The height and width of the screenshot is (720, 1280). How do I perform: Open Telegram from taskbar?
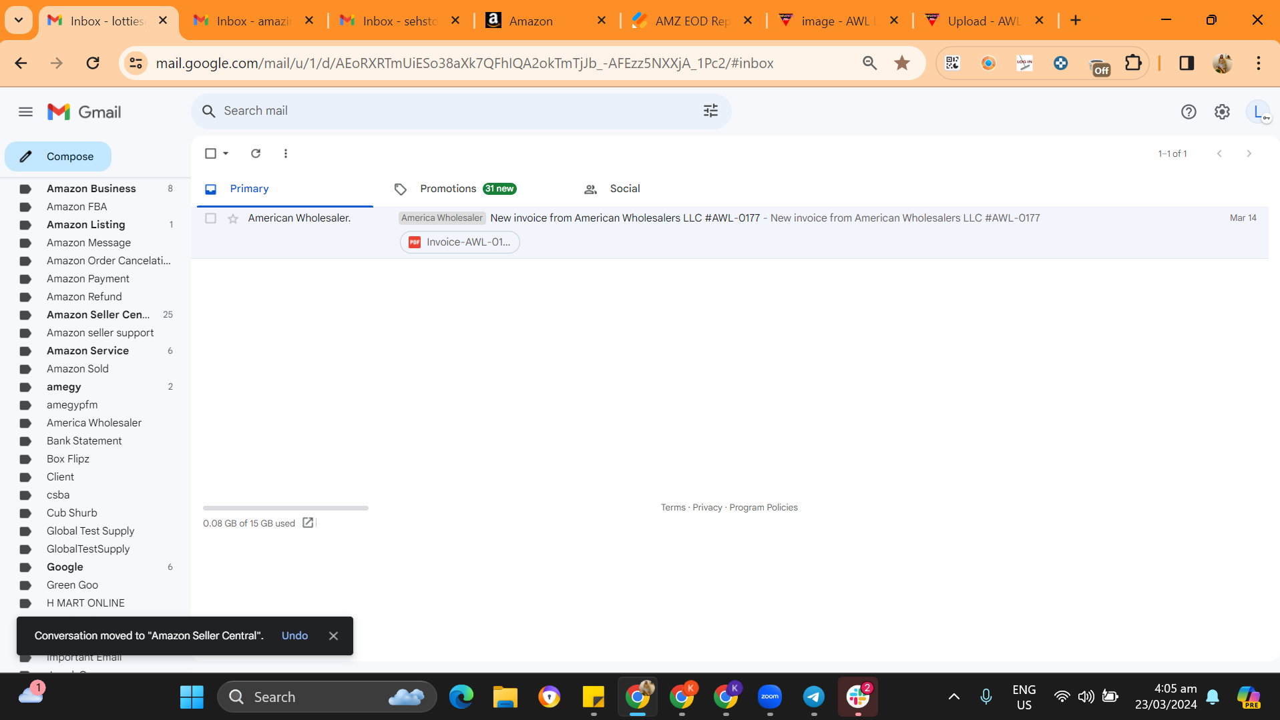(x=813, y=697)
